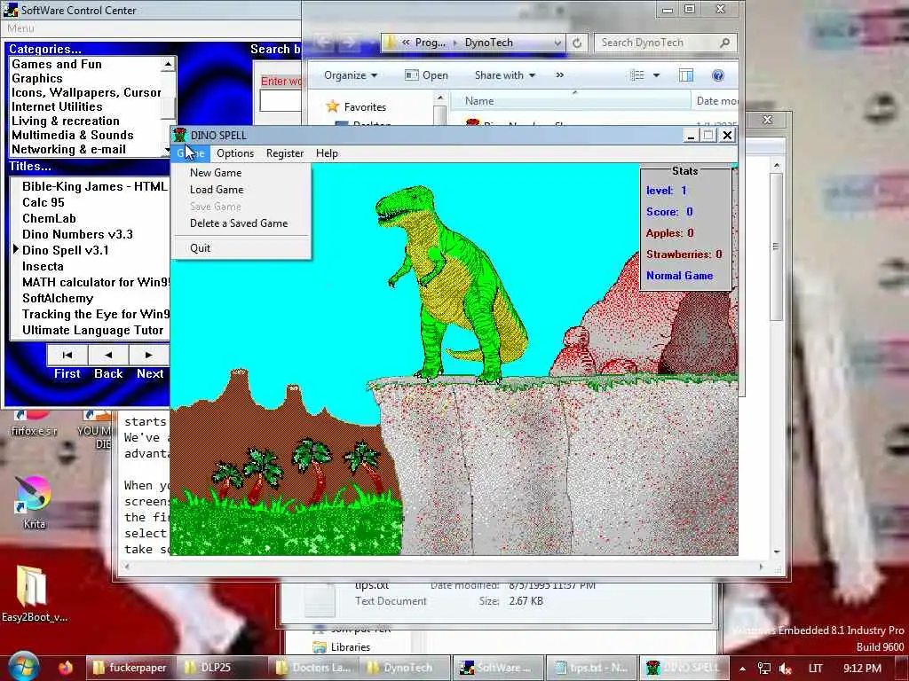Choose New Game from the Game menu
909x681 pixels.
216,173
